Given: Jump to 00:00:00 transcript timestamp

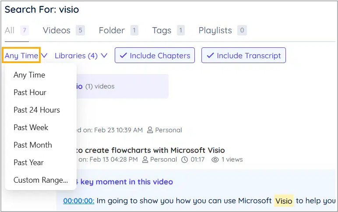Looking at the screenshot, I should pyautogui.click(x=79, y=201).
